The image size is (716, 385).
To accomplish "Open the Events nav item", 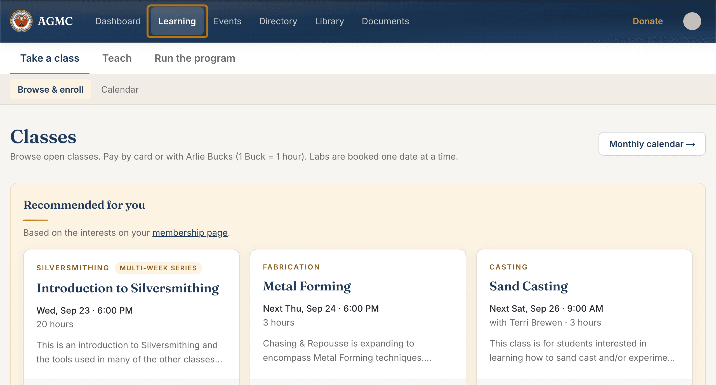I will (227, 21).
